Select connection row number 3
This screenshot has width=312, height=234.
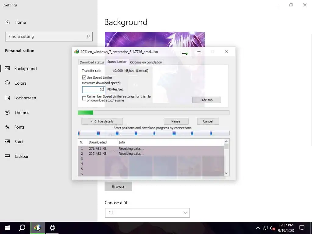click(x=151, y=159)
